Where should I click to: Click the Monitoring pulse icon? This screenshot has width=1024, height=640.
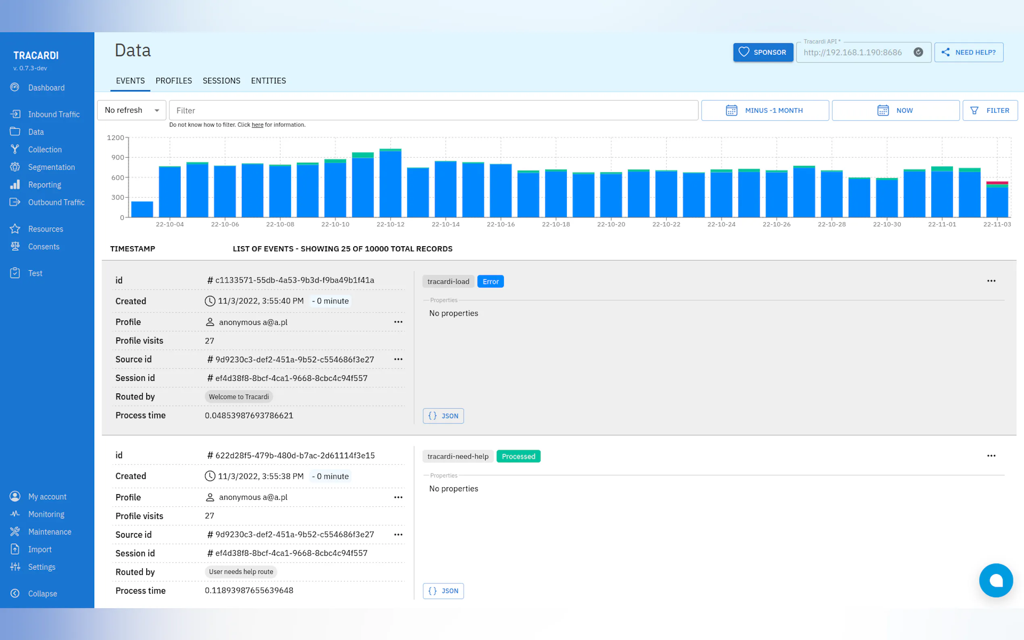15,514
